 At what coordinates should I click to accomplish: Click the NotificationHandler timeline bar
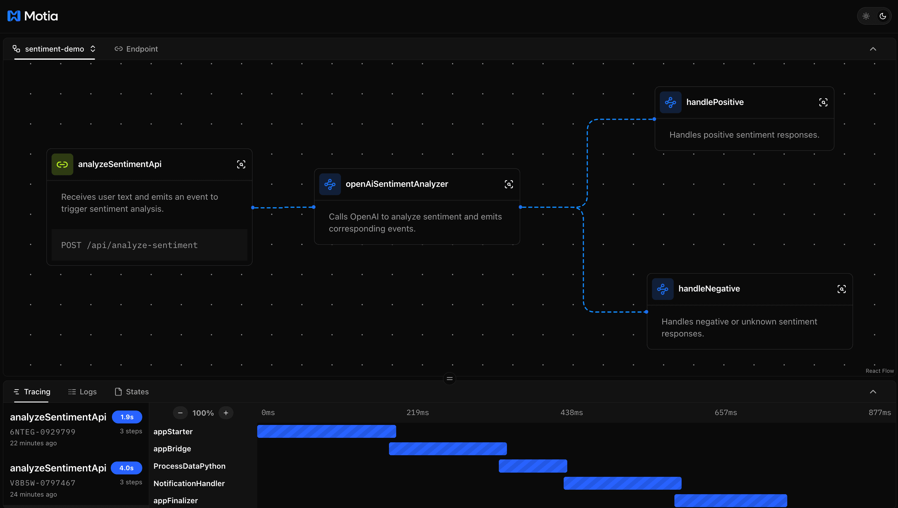coord(622,483)
